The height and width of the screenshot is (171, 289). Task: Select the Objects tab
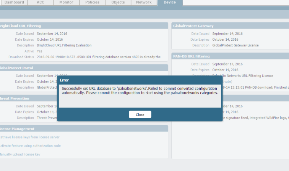118,2
